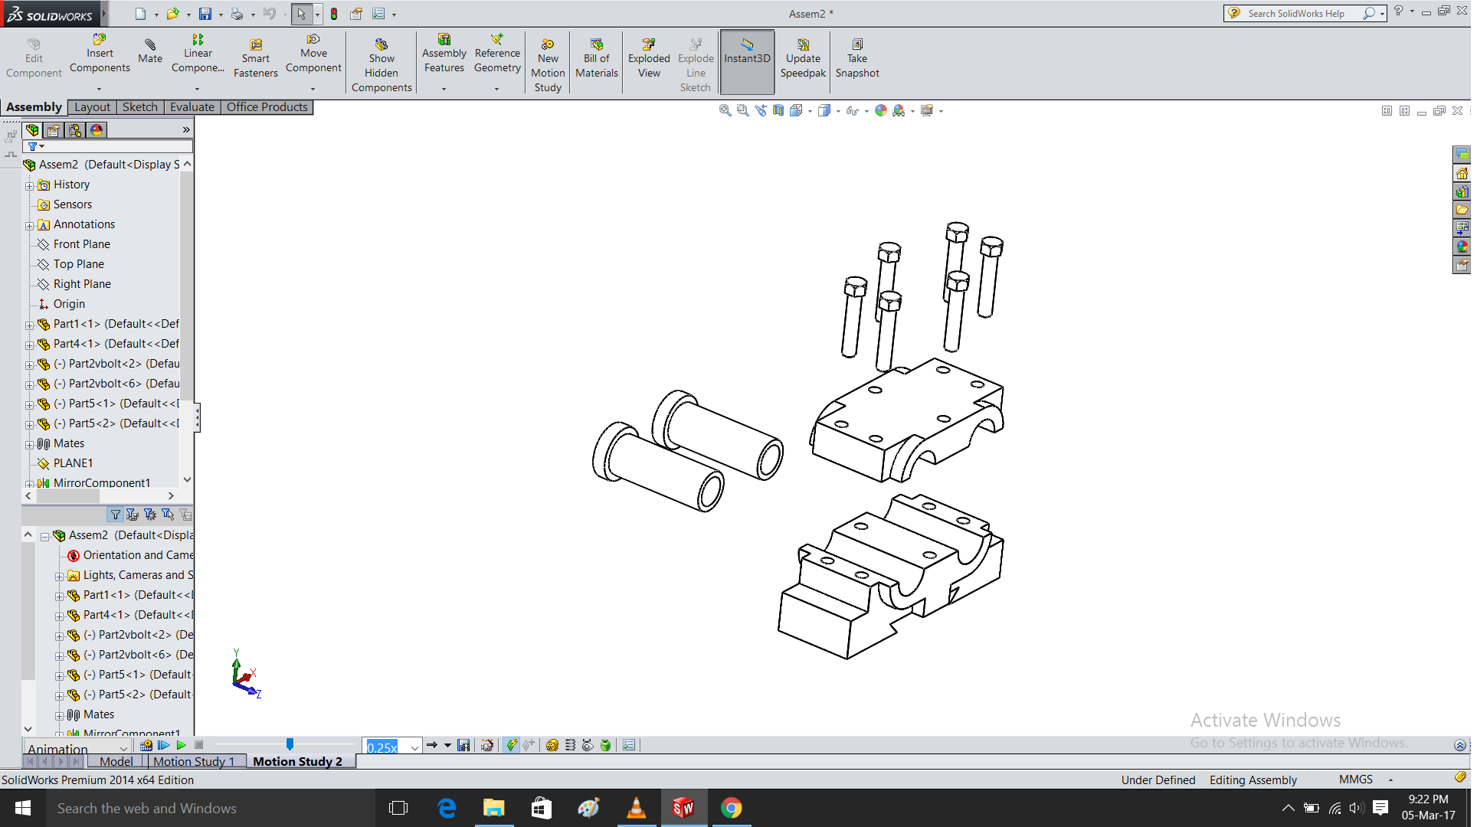Toggle Autokey in motion study toolbar
This screenshot has height=827, width=1477.
point(512,745)
